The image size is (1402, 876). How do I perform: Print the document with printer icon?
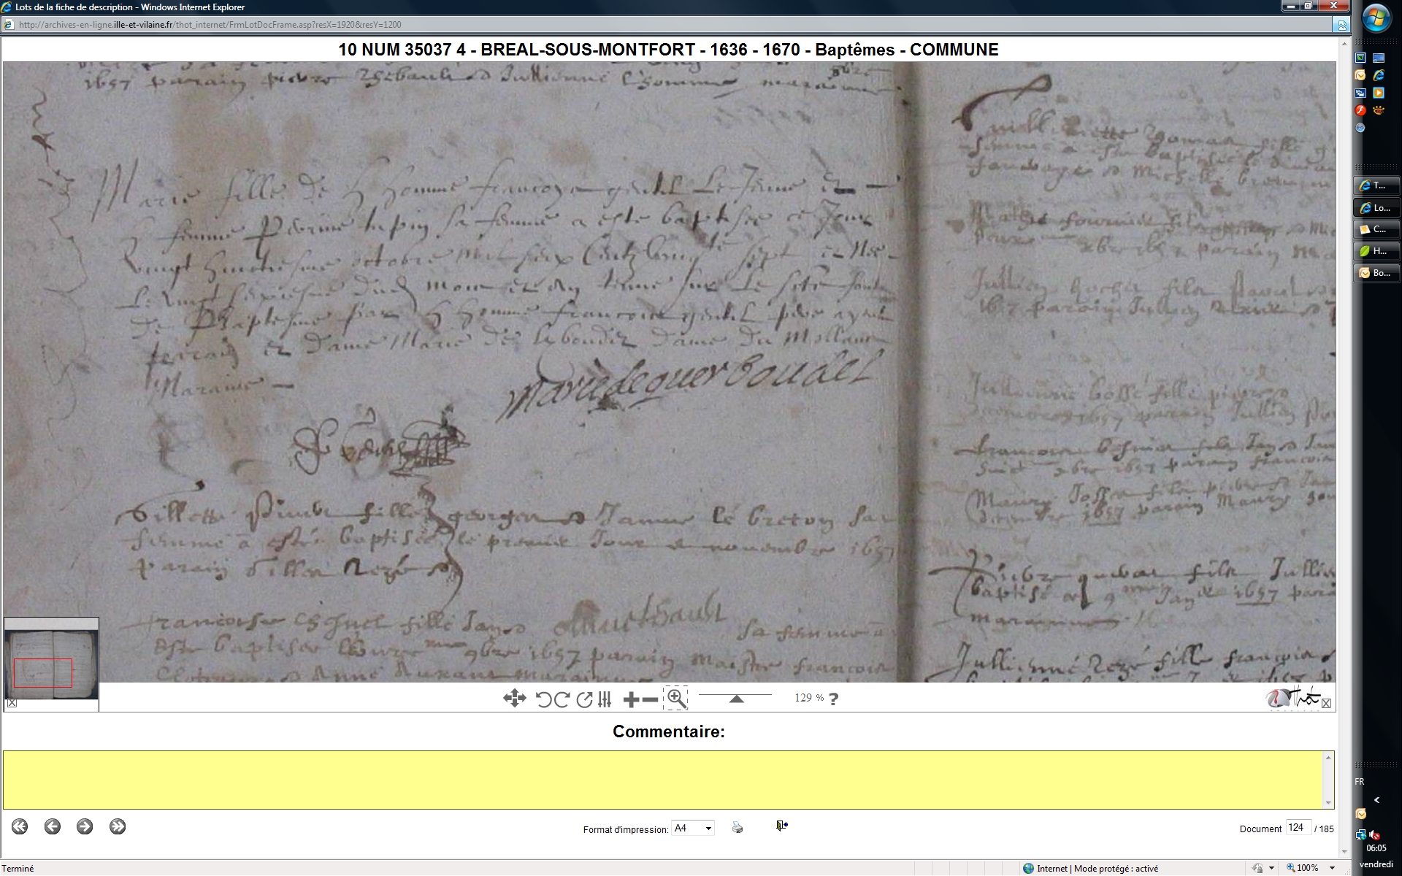pyautogui.click(x=738, y=828)
